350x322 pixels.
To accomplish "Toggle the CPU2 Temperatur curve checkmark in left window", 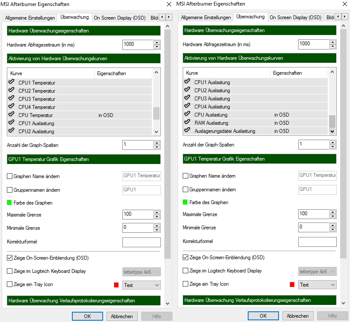I will (x=12, y=90).
